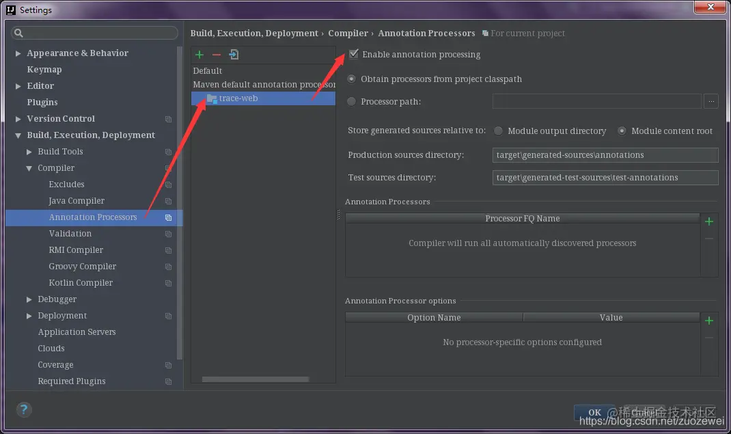Open Required Plugins settings page

72,381
